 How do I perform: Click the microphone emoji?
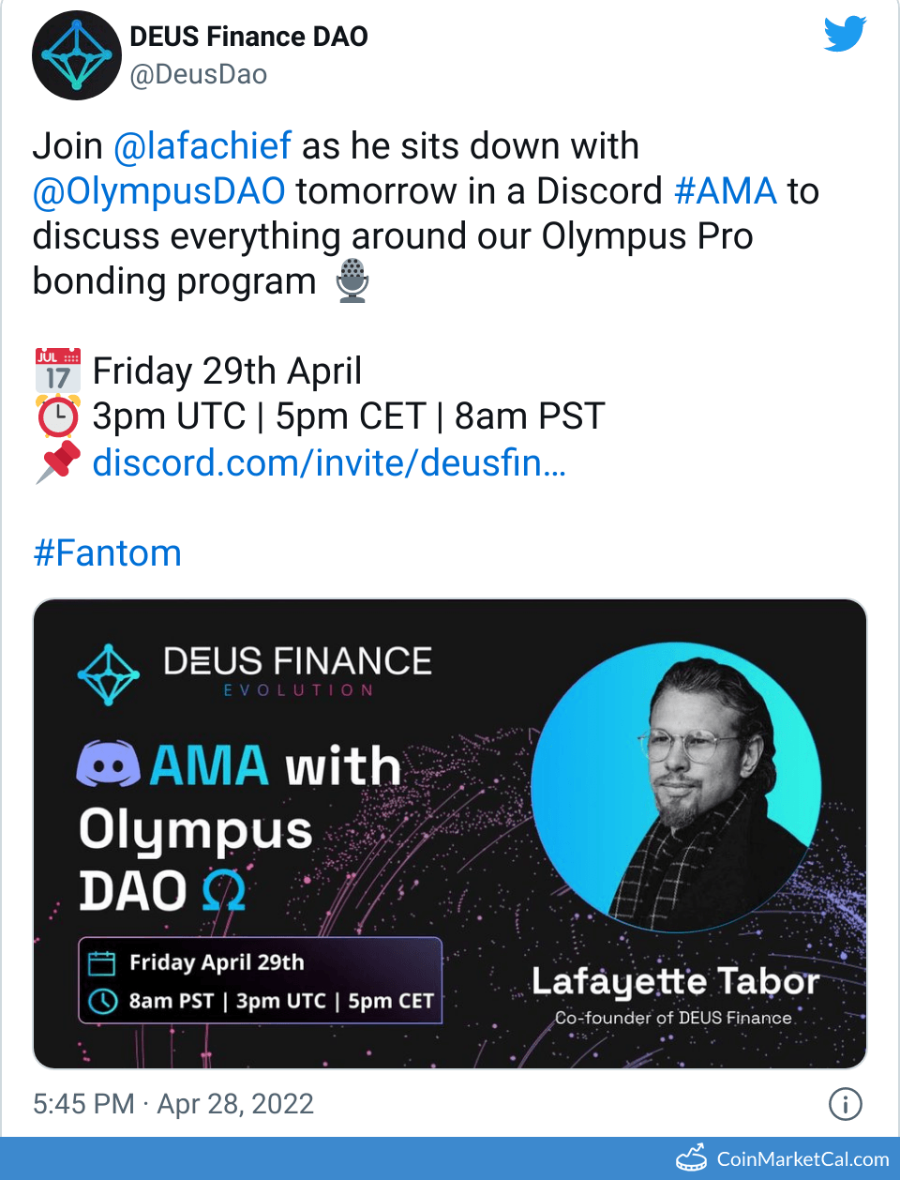[x=352, y=280]
